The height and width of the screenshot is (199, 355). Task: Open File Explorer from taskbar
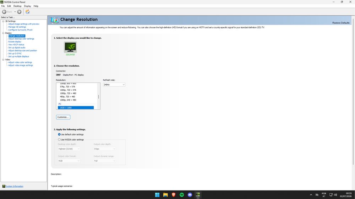165,195
